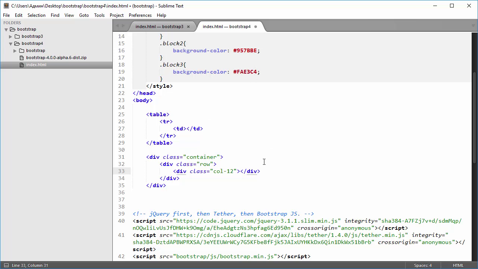Click the Sublime Text title bar icon
The image size is (478, 269).
[x=6, y=6]
